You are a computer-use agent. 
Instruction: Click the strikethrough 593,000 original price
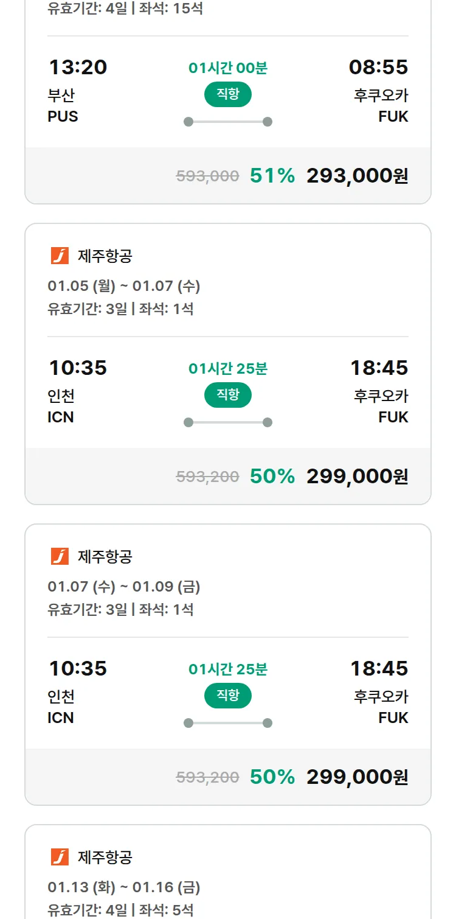pos(207,176)
